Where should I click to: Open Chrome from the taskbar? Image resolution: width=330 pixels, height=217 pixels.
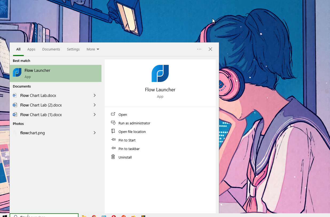[94, 216]
